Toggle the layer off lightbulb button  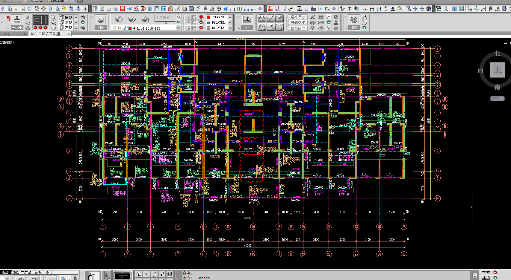[x=189, y=17]
